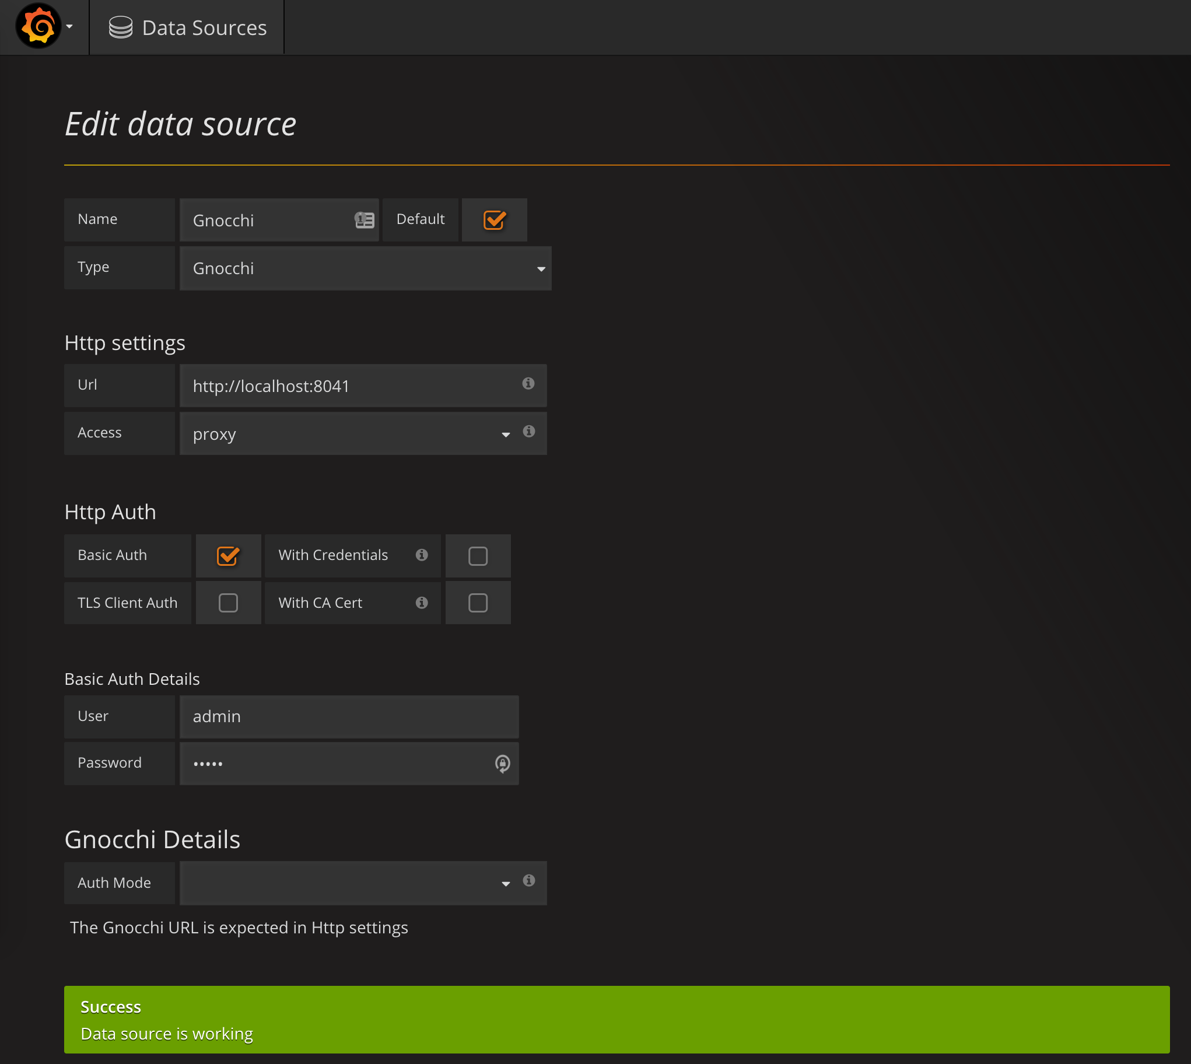Go to the Data Sources tab
The height and width of the screenshot is (1064, 1191).
pos(204,27)
